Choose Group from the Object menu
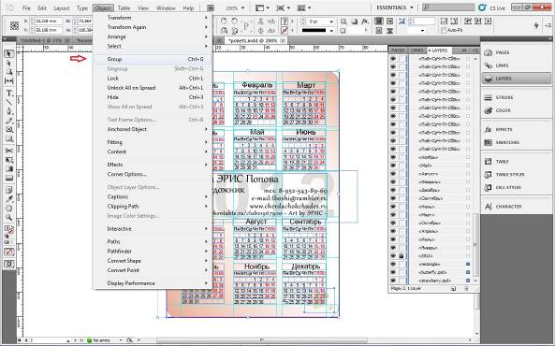This screenshot has width=555, height=346. (x=153, y=59)
